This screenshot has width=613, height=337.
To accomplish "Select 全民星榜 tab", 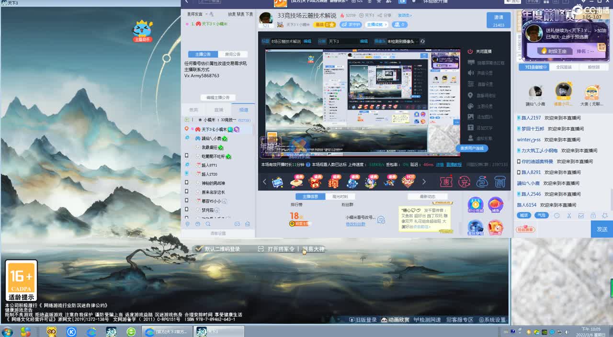I will [564, 67].
